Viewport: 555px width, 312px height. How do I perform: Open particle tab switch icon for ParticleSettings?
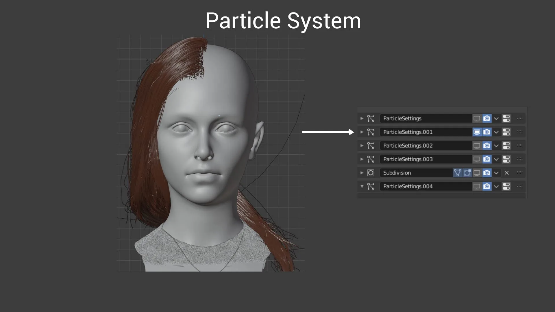click(506, 118)
